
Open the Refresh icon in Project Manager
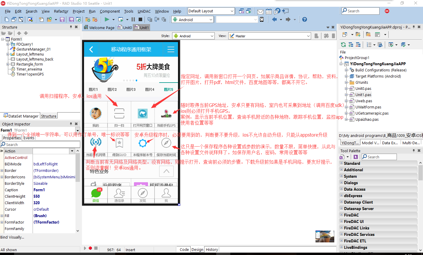pyautogui.click(x=343, y=44)
